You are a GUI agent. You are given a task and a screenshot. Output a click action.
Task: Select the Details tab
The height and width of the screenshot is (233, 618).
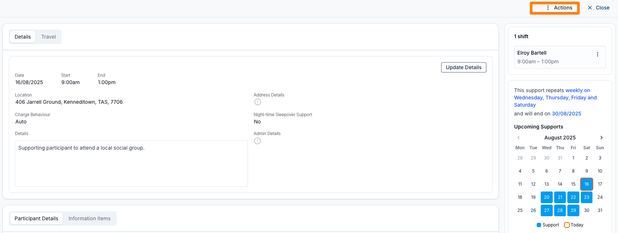coord(23,37)
